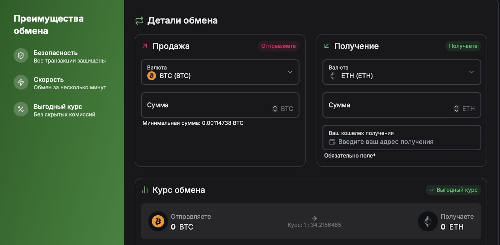Image resolution: width=500 pixels, height=245 pixels.
Task: Click the lightning bolt icon beside Скорость
Action: point(21,82)
